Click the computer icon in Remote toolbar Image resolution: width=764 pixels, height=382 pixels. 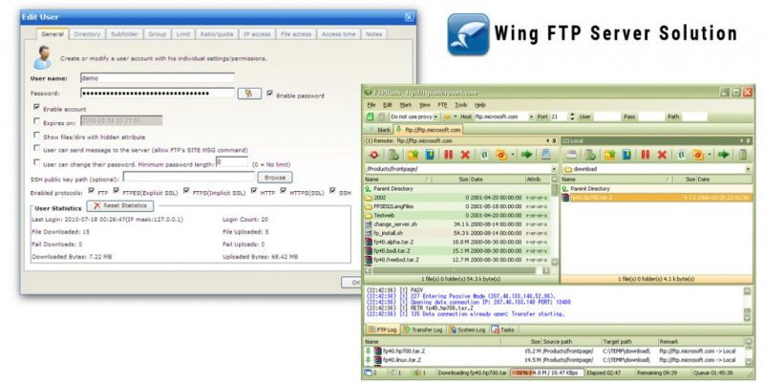pyautogui.click(x=545, y=155)
